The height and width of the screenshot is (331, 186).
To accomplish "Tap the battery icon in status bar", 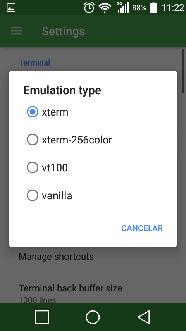I will point(153,7).
